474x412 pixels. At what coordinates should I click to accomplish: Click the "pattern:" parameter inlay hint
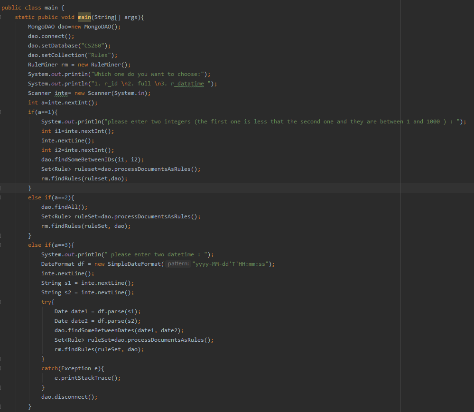coord(178,264)
